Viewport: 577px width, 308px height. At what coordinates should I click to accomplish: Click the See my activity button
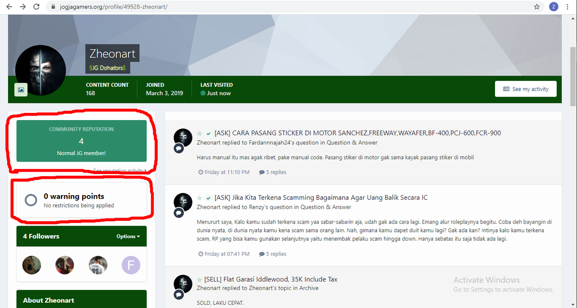click(526, 89)
